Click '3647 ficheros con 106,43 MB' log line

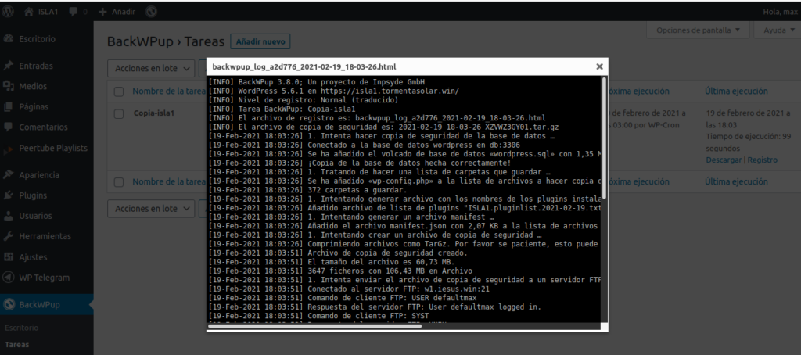(x=341, y=271)
